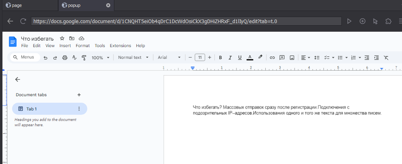Click the Insert link icon
Screen dimensions: 402x164
pyautogui.click(x=272, y=58)
